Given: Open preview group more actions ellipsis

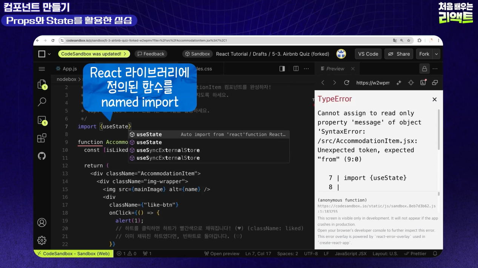Looking at the screenshot, I should 435,69.
